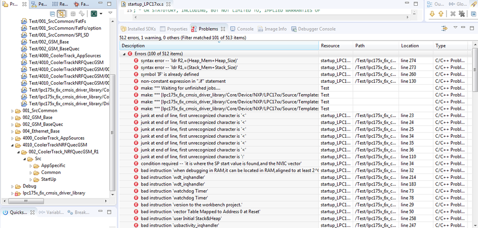Viewport: 478px width, 228px height.
Task: Collapse the 4010_CoolerTrackNRFQuecGSM folder
Action: point(12,145)
